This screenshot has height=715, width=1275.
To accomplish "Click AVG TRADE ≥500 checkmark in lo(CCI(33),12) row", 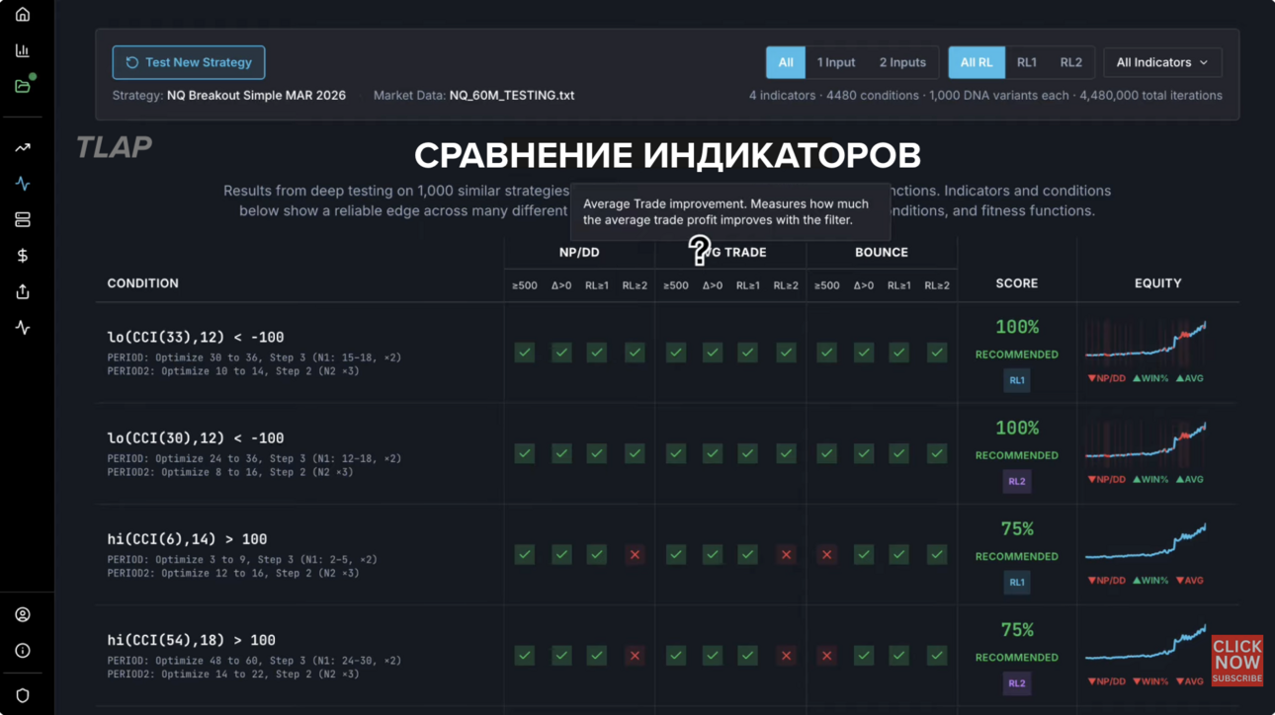I will (x=676, y=353).
